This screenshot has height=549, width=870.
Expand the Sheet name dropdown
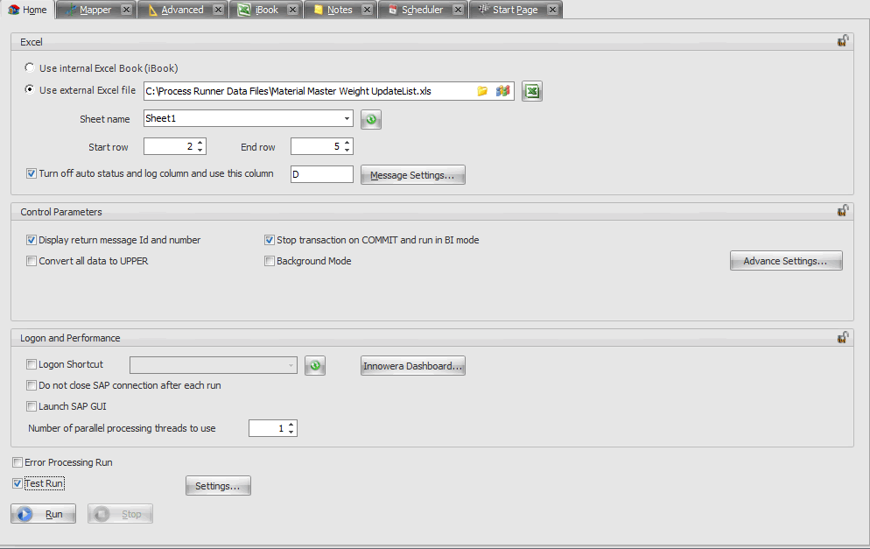click(x=347, y=119)
